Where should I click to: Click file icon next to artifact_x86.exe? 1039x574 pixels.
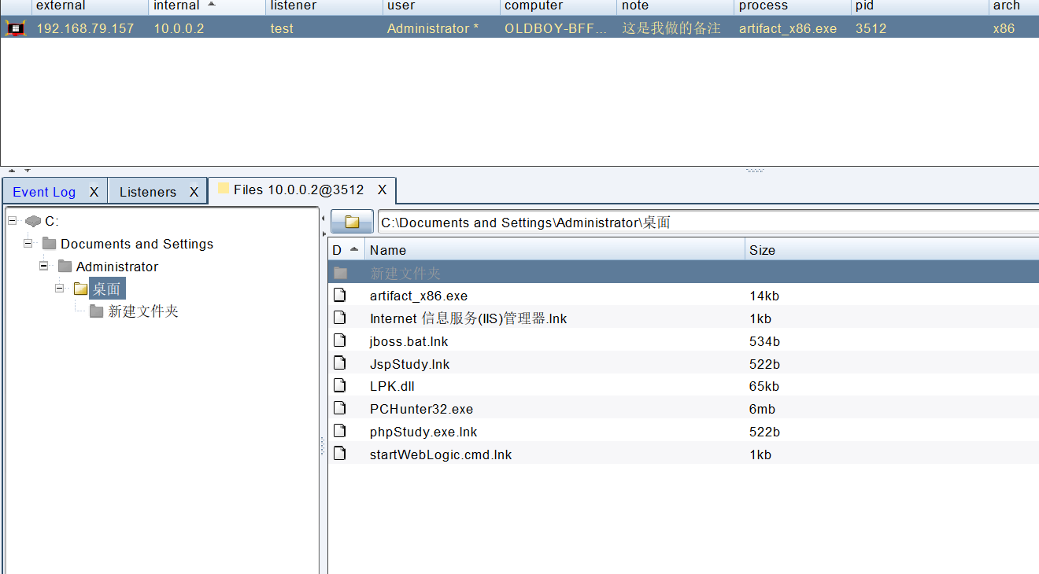tap(339, 295)
